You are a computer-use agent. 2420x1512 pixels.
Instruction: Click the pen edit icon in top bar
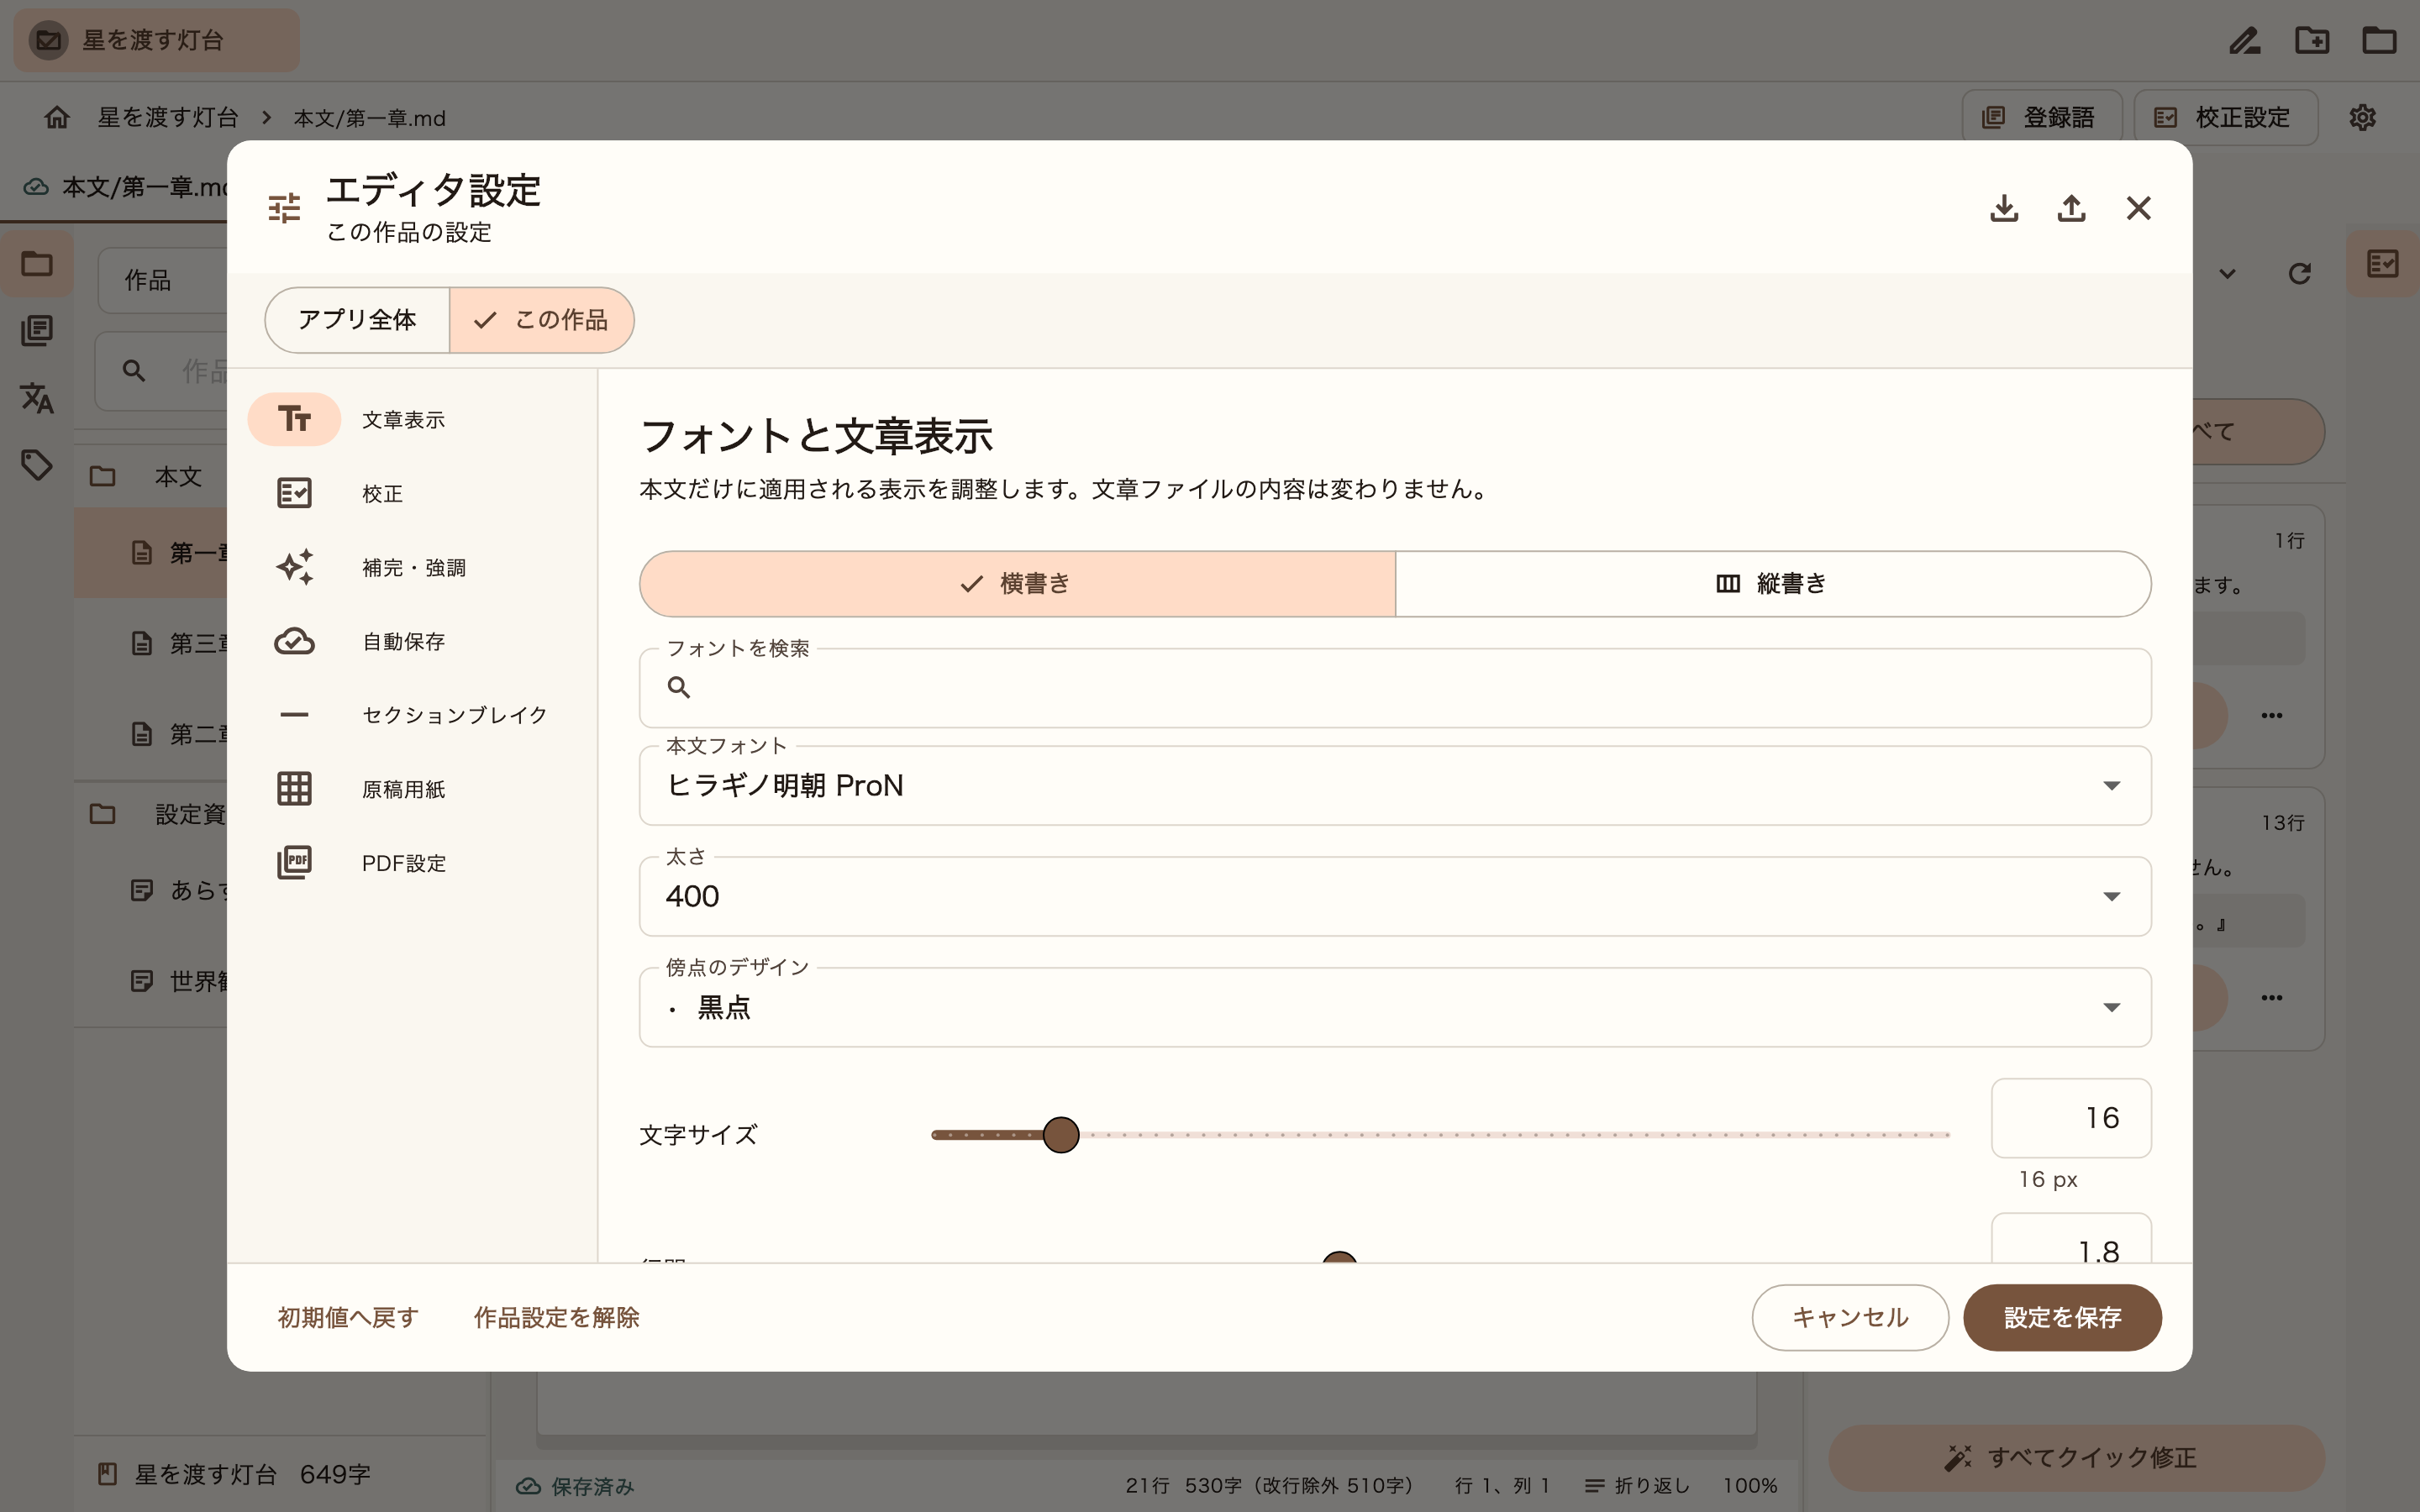point(2245,40)
